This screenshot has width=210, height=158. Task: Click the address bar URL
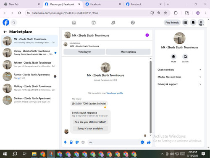(65, 13)
